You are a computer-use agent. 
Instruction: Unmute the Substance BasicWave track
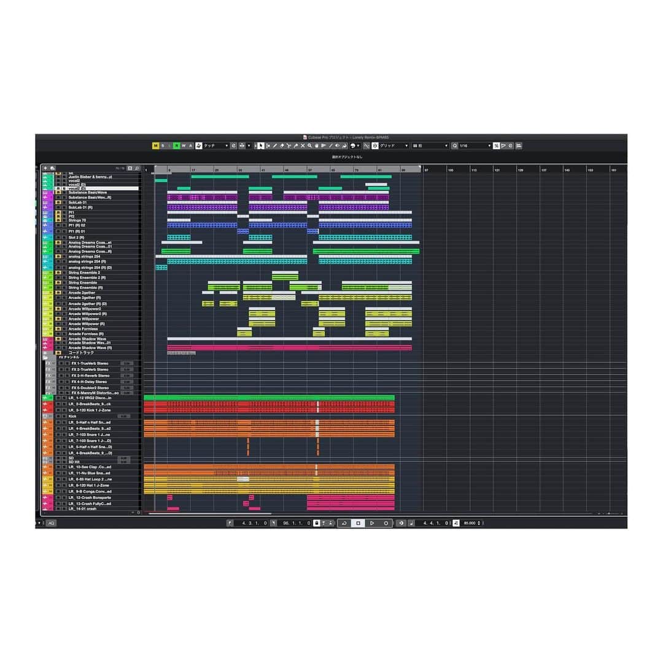[x=58, y=192]
